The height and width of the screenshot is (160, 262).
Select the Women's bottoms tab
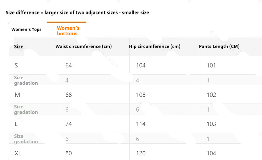pyautogui.click(x=68, y=31)
